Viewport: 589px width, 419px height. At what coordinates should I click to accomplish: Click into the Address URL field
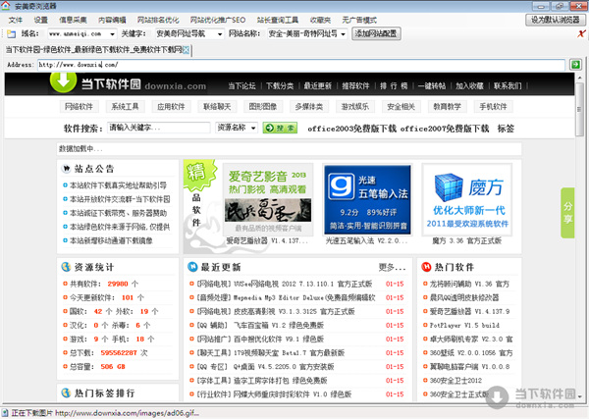point(301,65)
